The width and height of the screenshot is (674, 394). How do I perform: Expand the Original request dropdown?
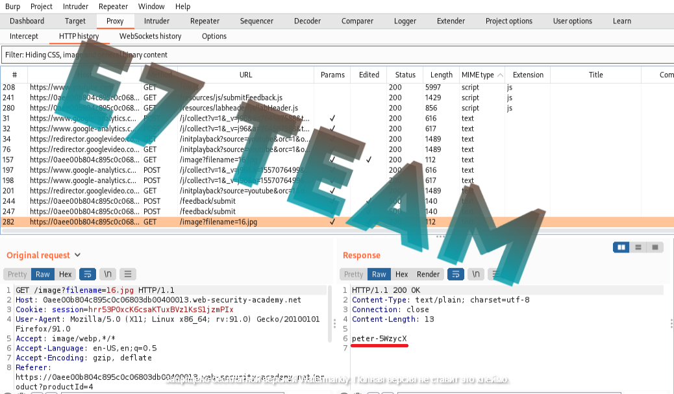coord(77,255)
